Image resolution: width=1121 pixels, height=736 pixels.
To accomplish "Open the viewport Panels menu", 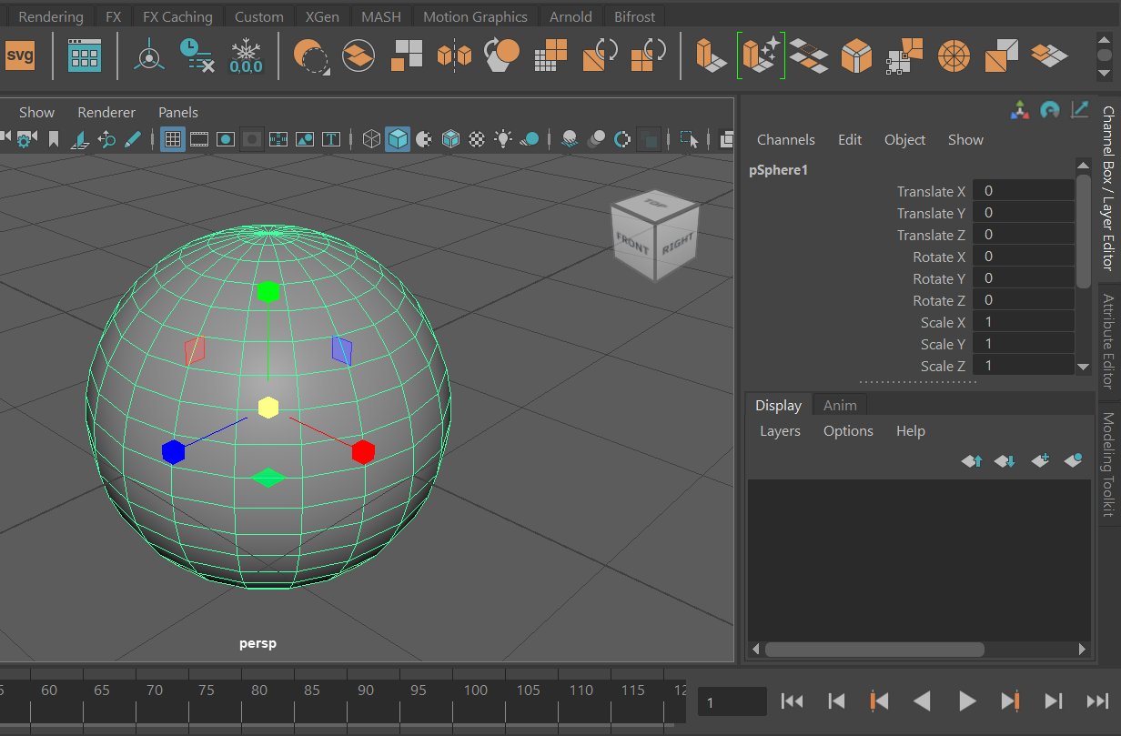I will click(x=178, y=113).
